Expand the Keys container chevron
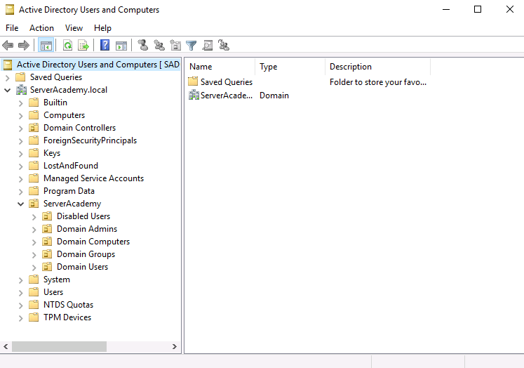Viewport: 524px width, 368px height. click(21, 154)
